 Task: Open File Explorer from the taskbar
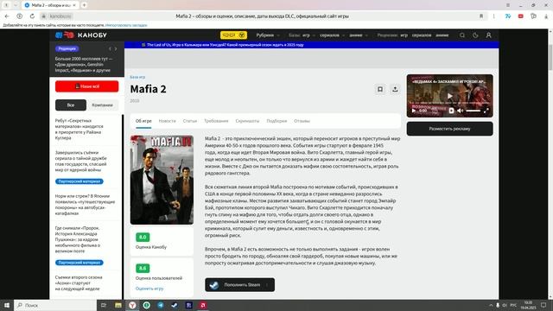[118, 305]
